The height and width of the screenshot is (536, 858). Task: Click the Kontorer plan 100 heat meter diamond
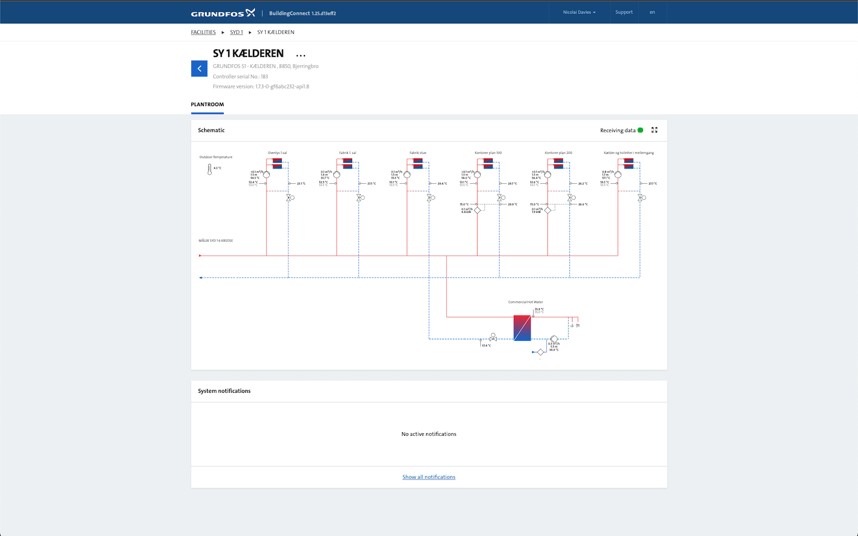[x=478, y=211]
